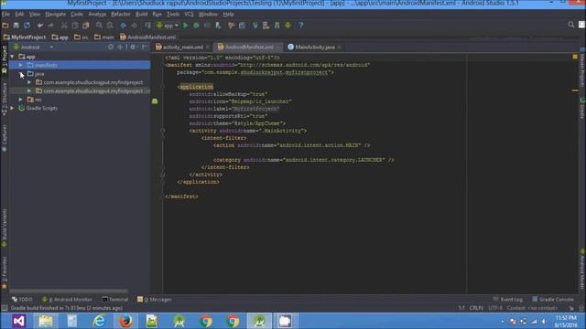Click the launcher icon gutter preview
Image resolution: width=586 pixels, height=329 pixels.
pyautogui.click(x=155, y=101)
